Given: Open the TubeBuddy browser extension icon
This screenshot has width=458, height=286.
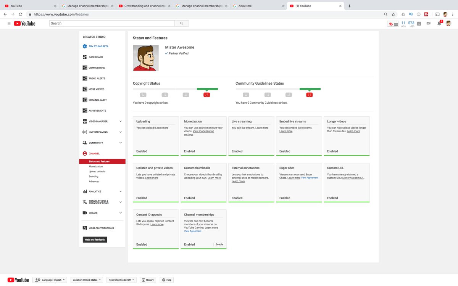Looking at the screenshot, I should [x=426, y=14].
